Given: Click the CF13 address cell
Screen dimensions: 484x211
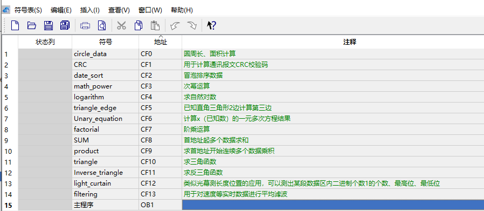Looking at the screenshot, I should click(160, 194).
